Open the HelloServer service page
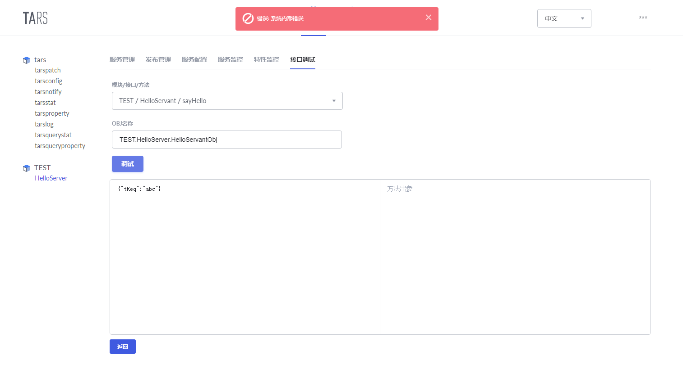The height and width of the screenshot is (365, 683). pos(51,178)
